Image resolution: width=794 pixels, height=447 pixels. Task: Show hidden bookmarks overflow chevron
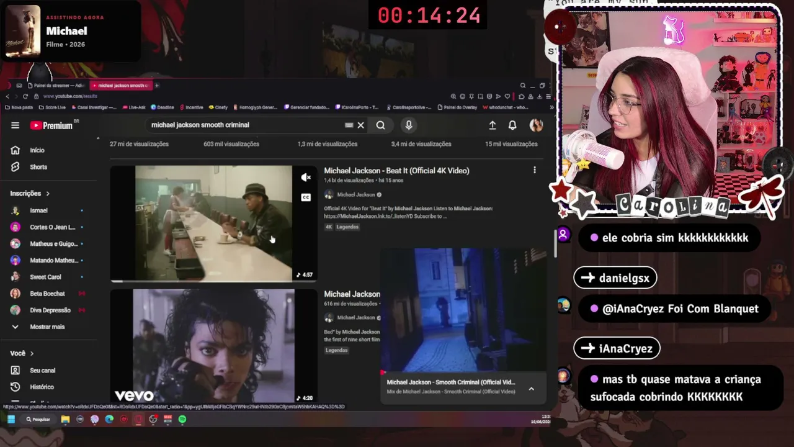point(551,107)
